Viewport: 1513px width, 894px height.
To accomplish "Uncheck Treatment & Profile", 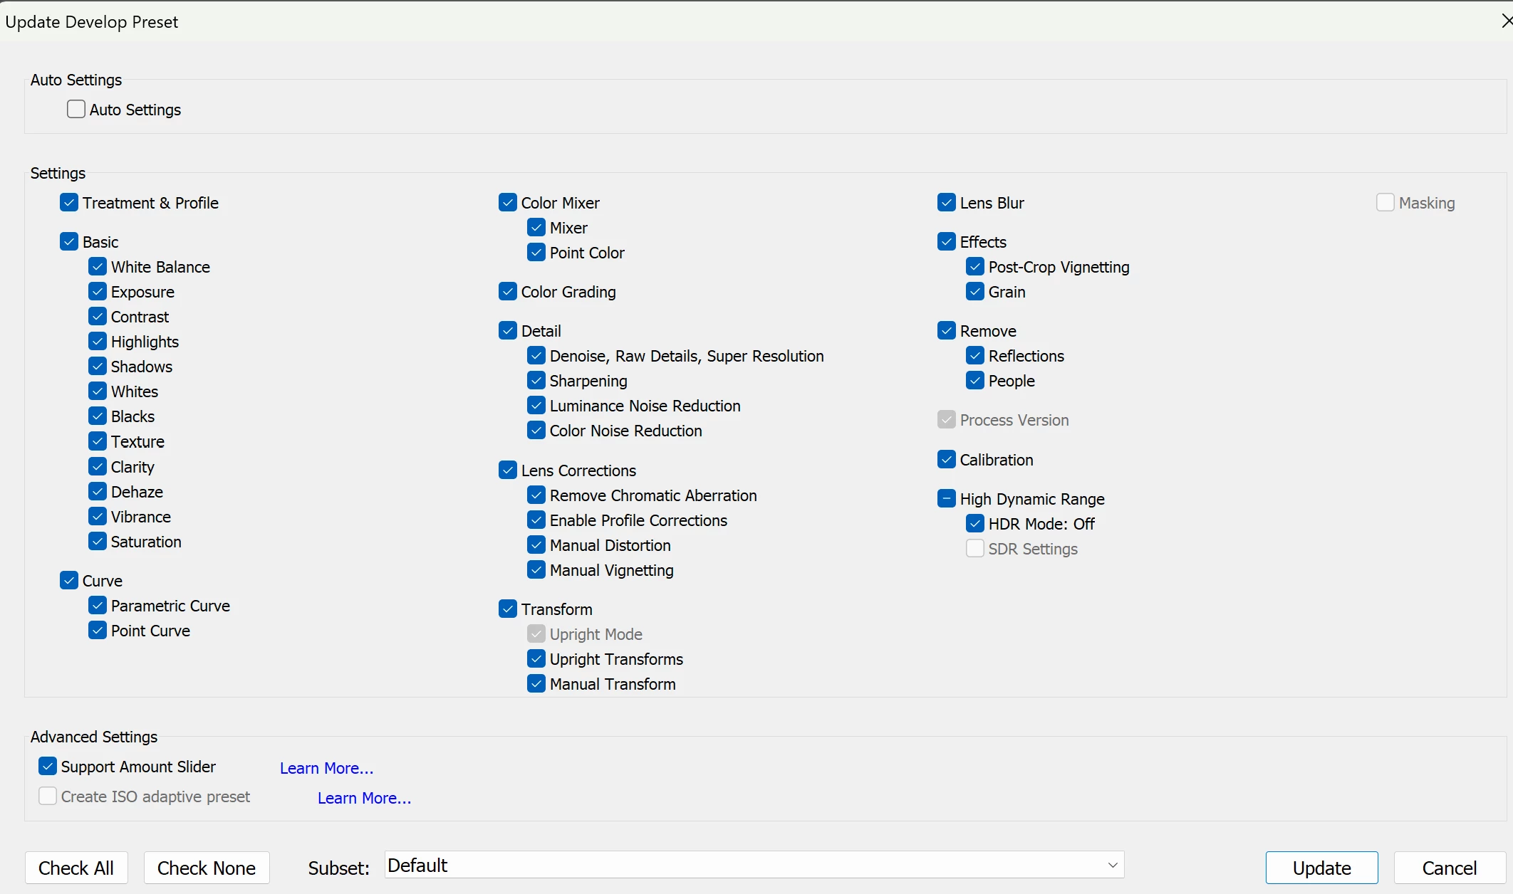I will pyautogui.click(x=69, y=203).
